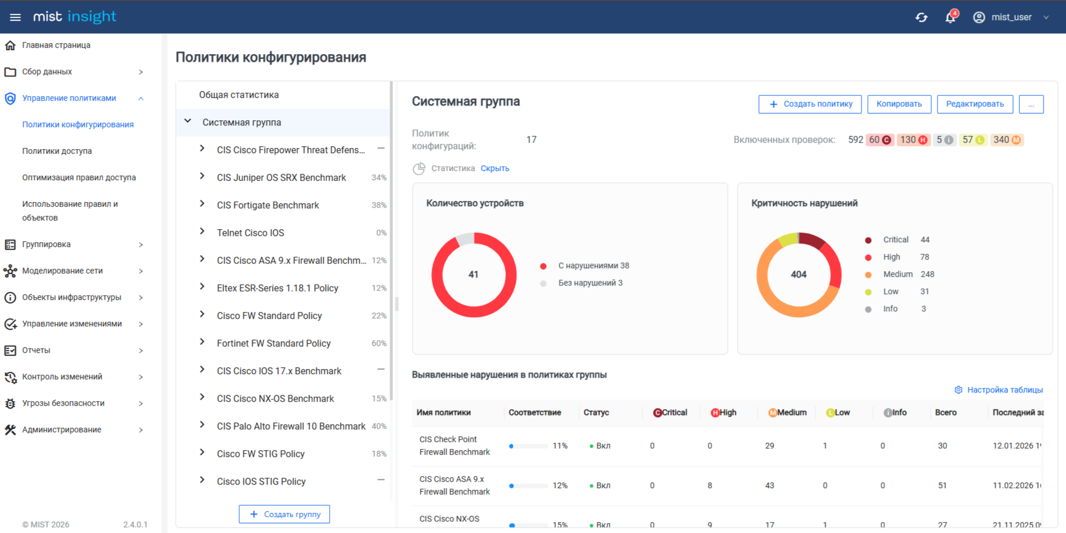This screenshot has width=1066, height=533.
Task: Click the Critical 60 checks color badge
Action: [879, 140]
